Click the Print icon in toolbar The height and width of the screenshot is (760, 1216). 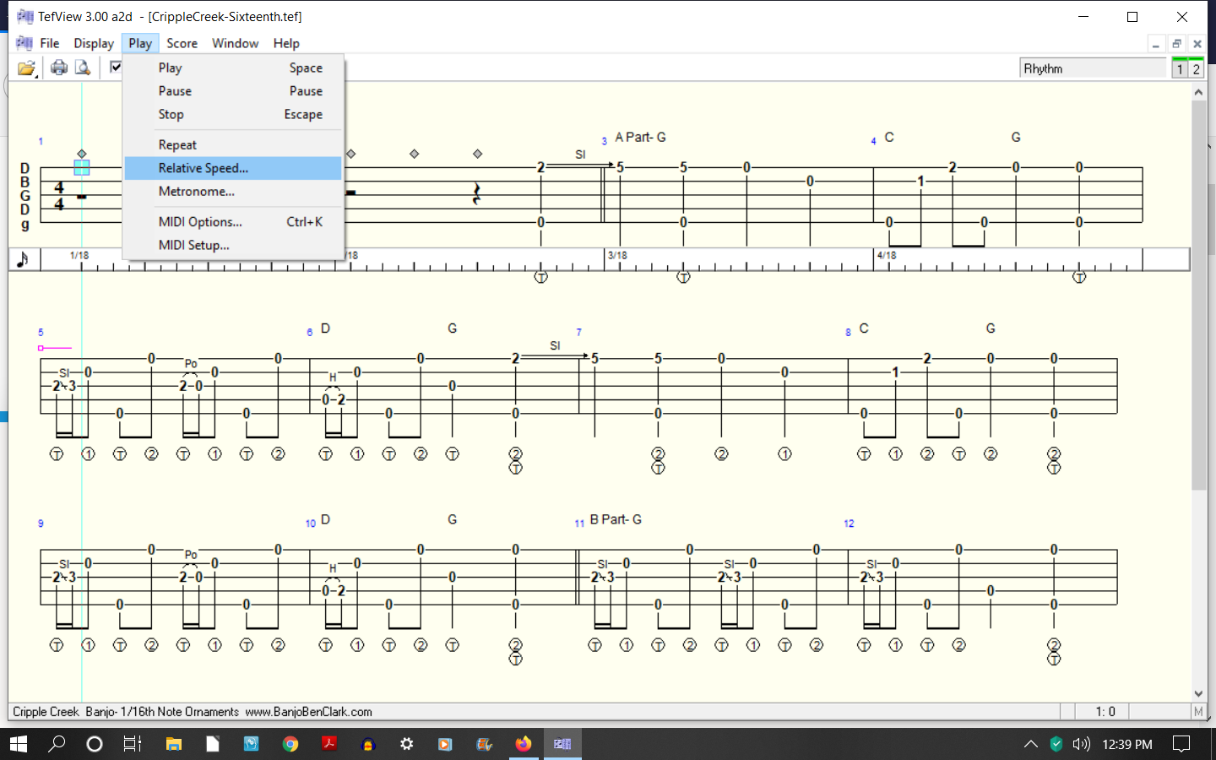pos(59,68)
